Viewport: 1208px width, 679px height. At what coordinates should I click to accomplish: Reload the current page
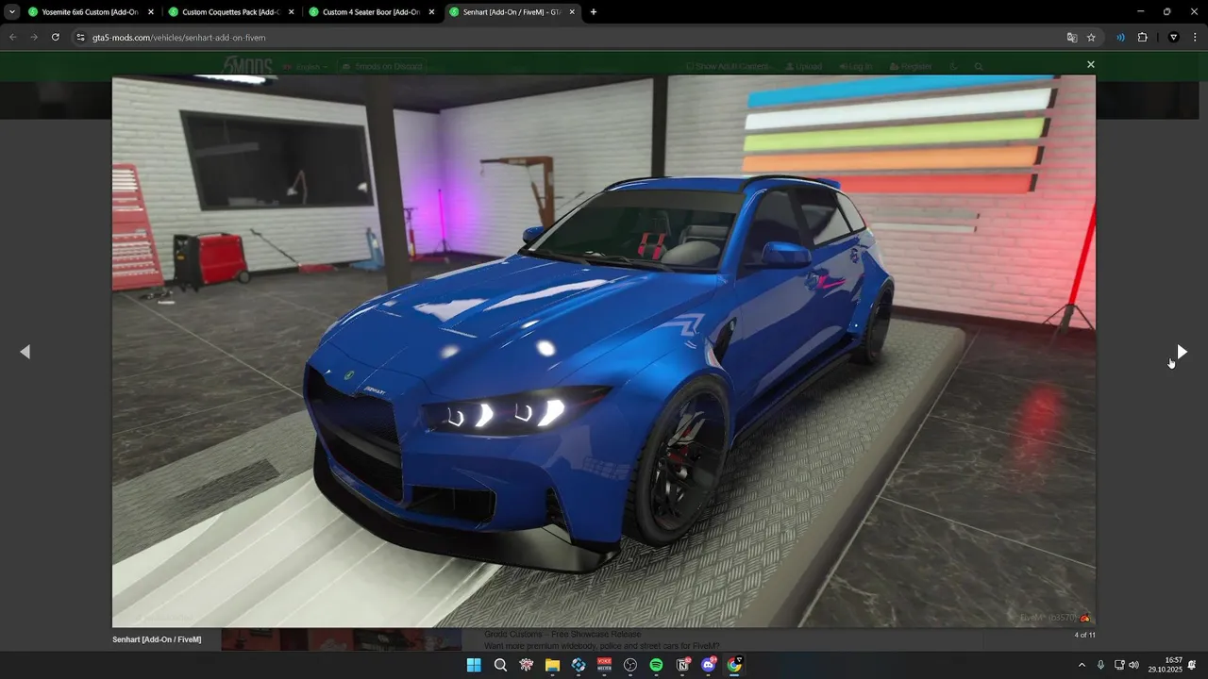click(55, 38)
